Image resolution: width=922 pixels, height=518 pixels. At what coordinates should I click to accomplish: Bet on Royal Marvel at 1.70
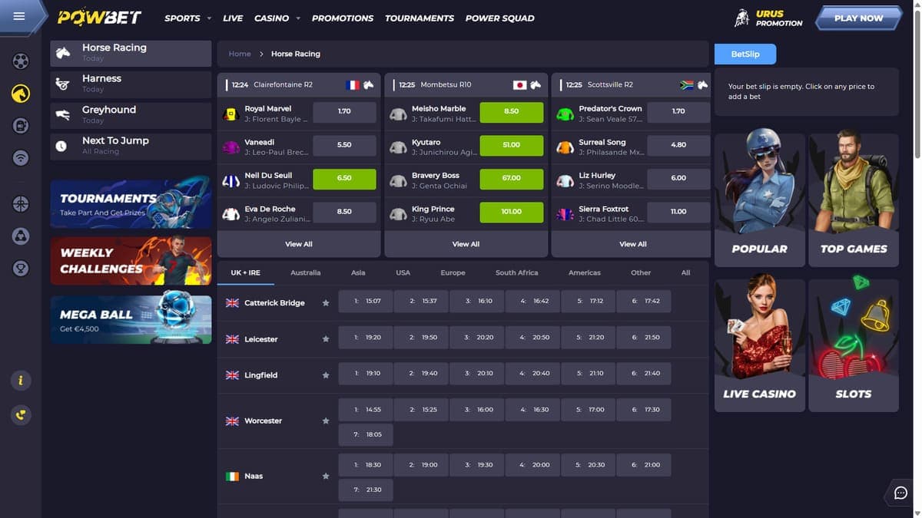click(x=344, y=112)
